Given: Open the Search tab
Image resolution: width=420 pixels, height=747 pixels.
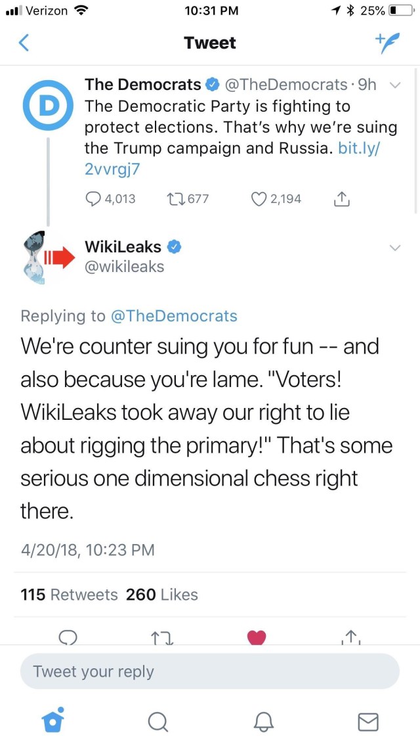Looking at the screenshot, I should [157, 722].
